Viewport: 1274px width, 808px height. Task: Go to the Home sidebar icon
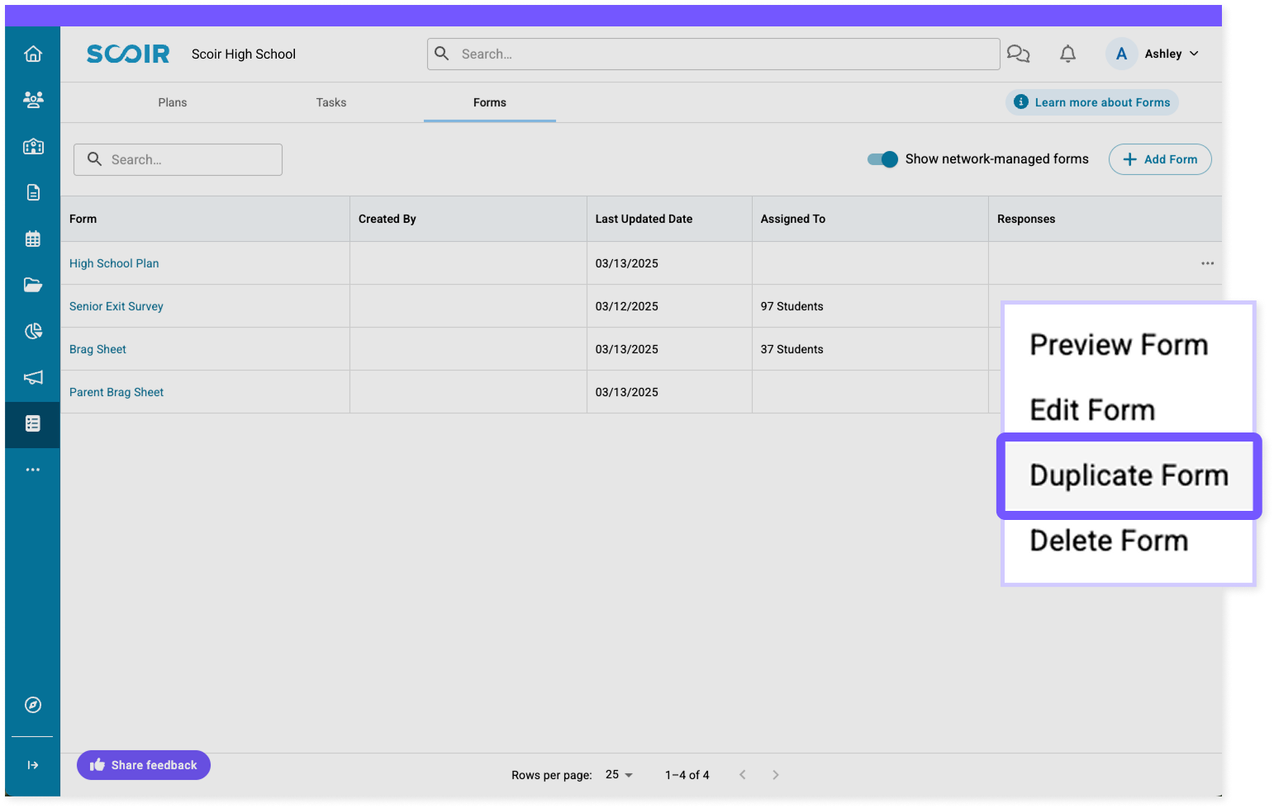tap(33, 54)
